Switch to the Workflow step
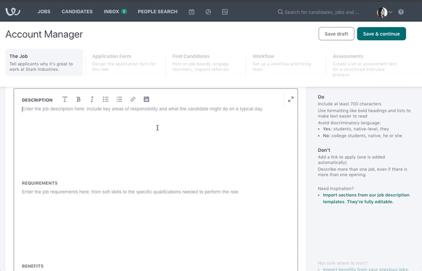This screenshot has height=271, width=422. point(264,57)
